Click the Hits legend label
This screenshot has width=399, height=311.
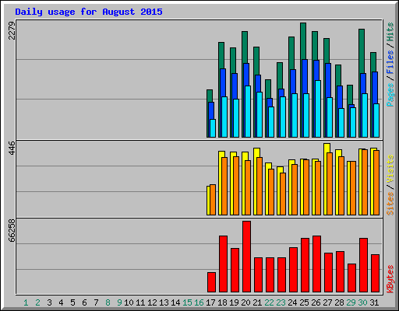click(390, 32)
